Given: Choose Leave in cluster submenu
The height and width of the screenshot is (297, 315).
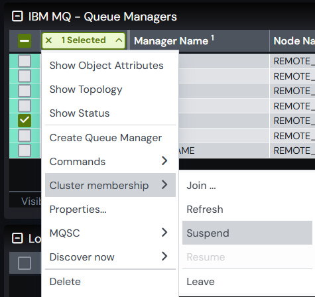Looking at the screenshot, I should tap(247, 282).
